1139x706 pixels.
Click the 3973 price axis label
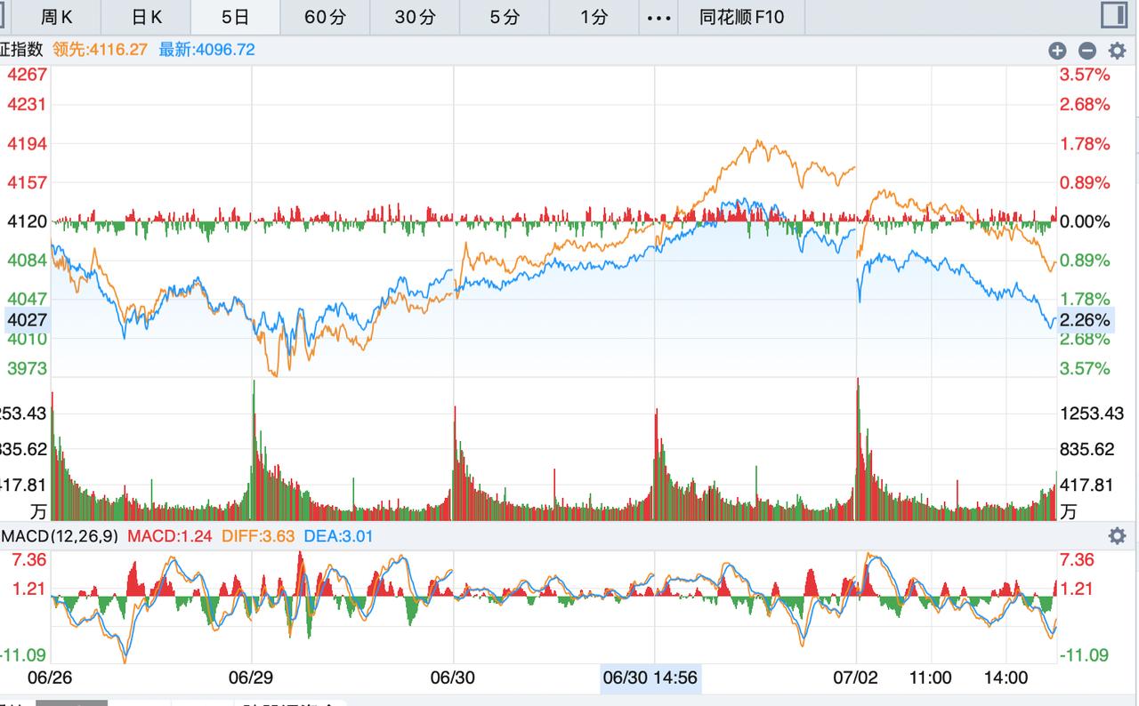(x=27, y=368)
